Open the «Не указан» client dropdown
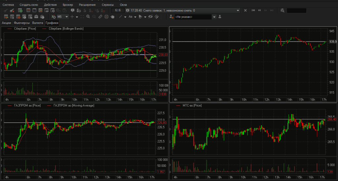338x181 pixels. coord(214,16)
